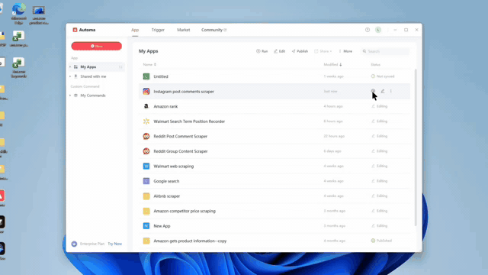The image size is (488, 275).
Task: Open the More options menu
Action: 345,51
